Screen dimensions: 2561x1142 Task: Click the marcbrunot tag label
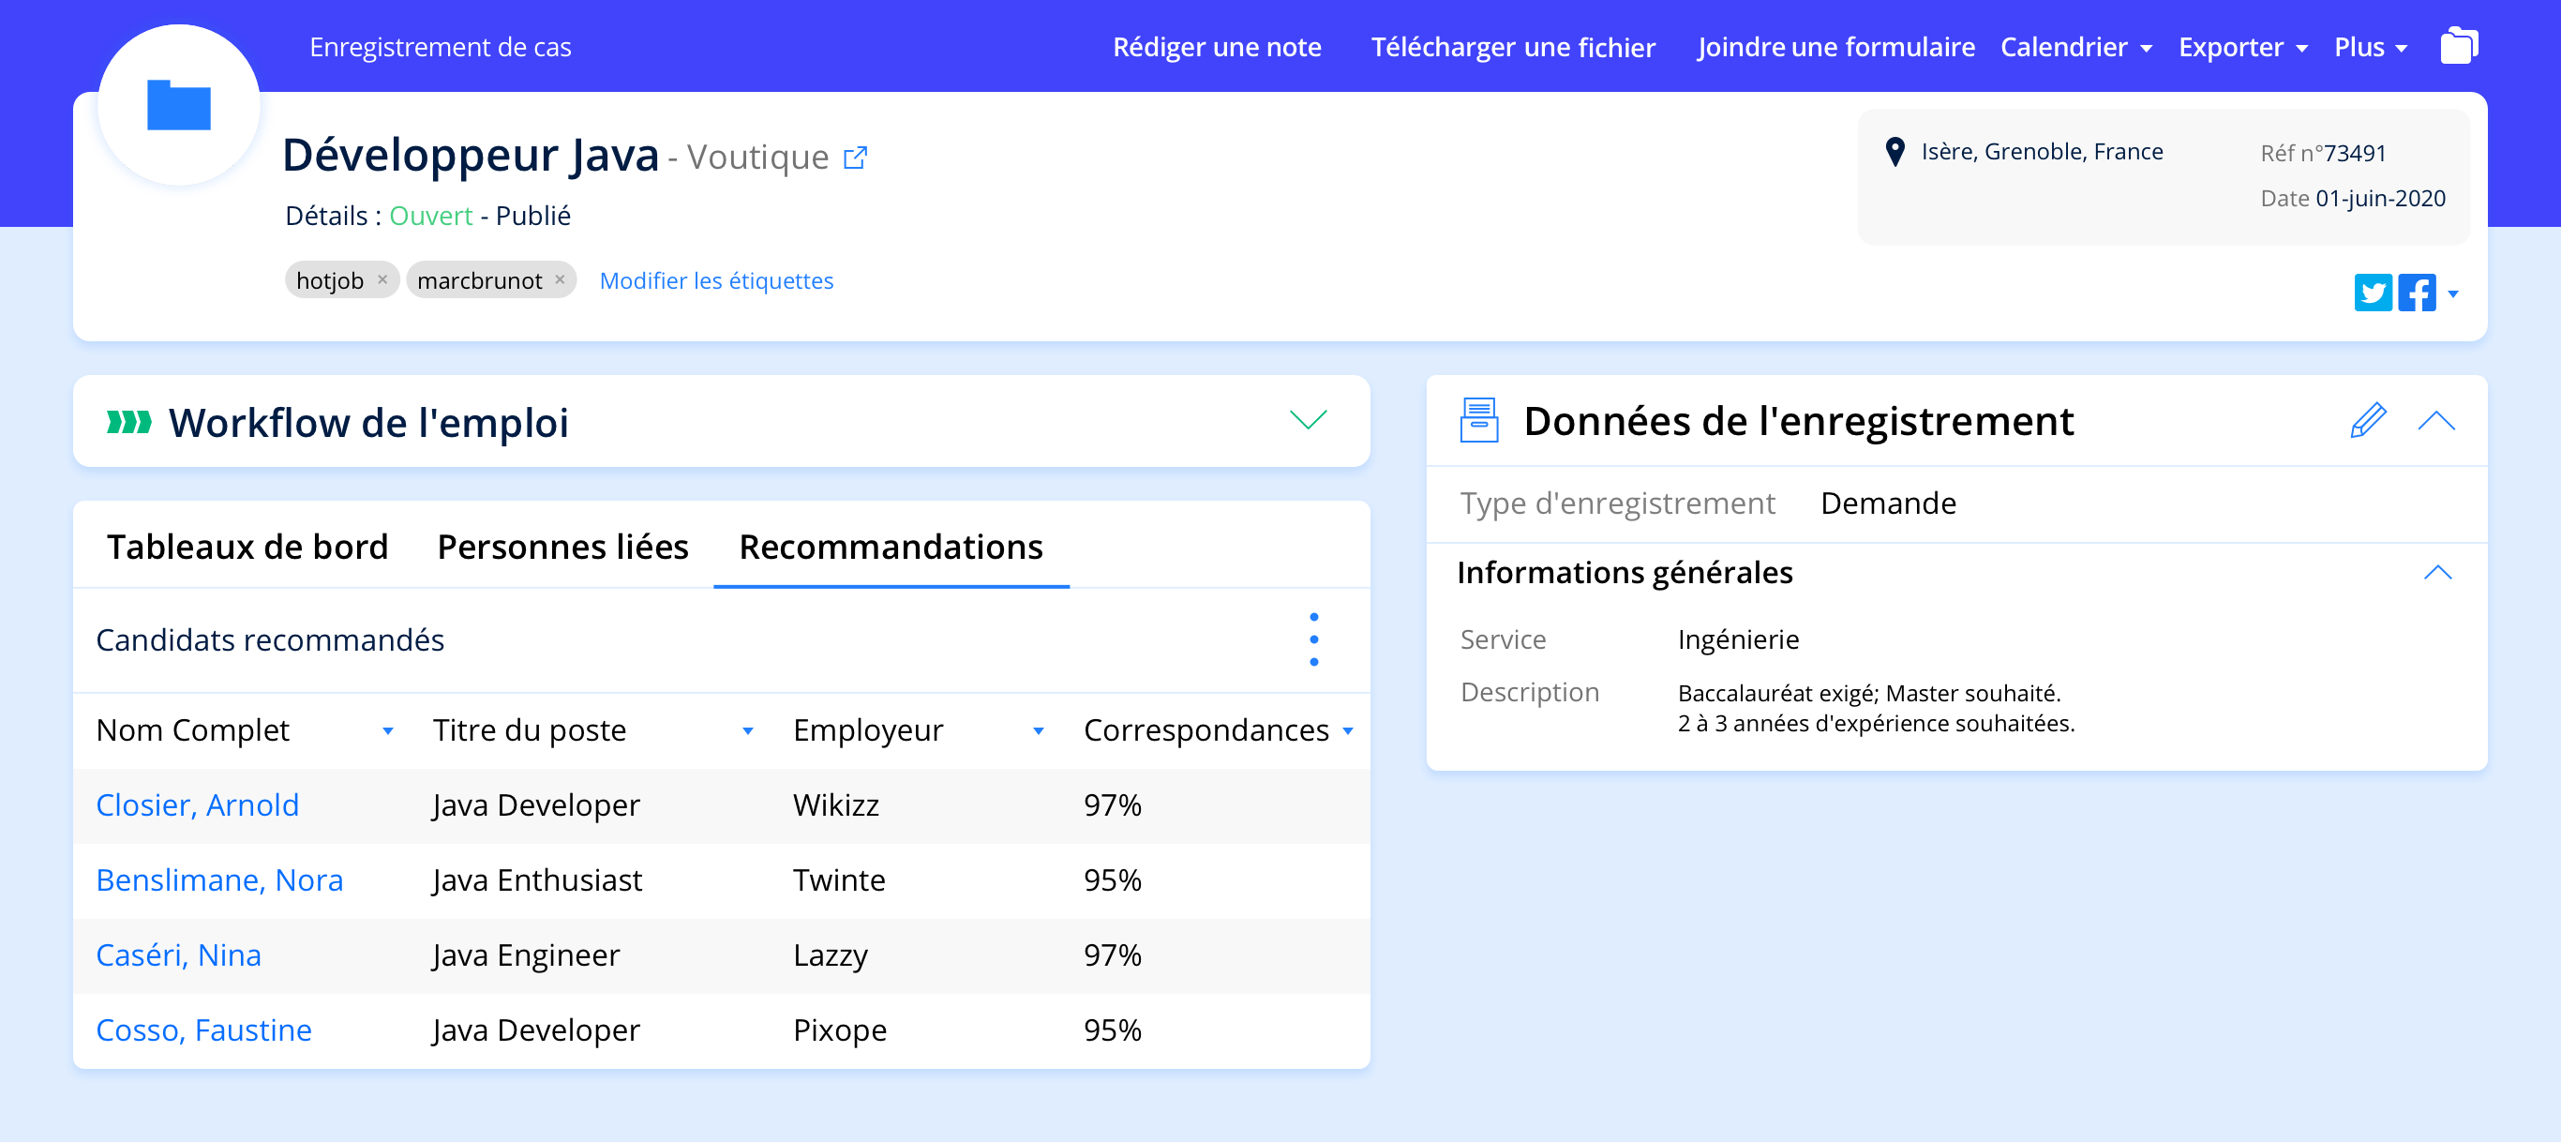(x=479, y=280)
